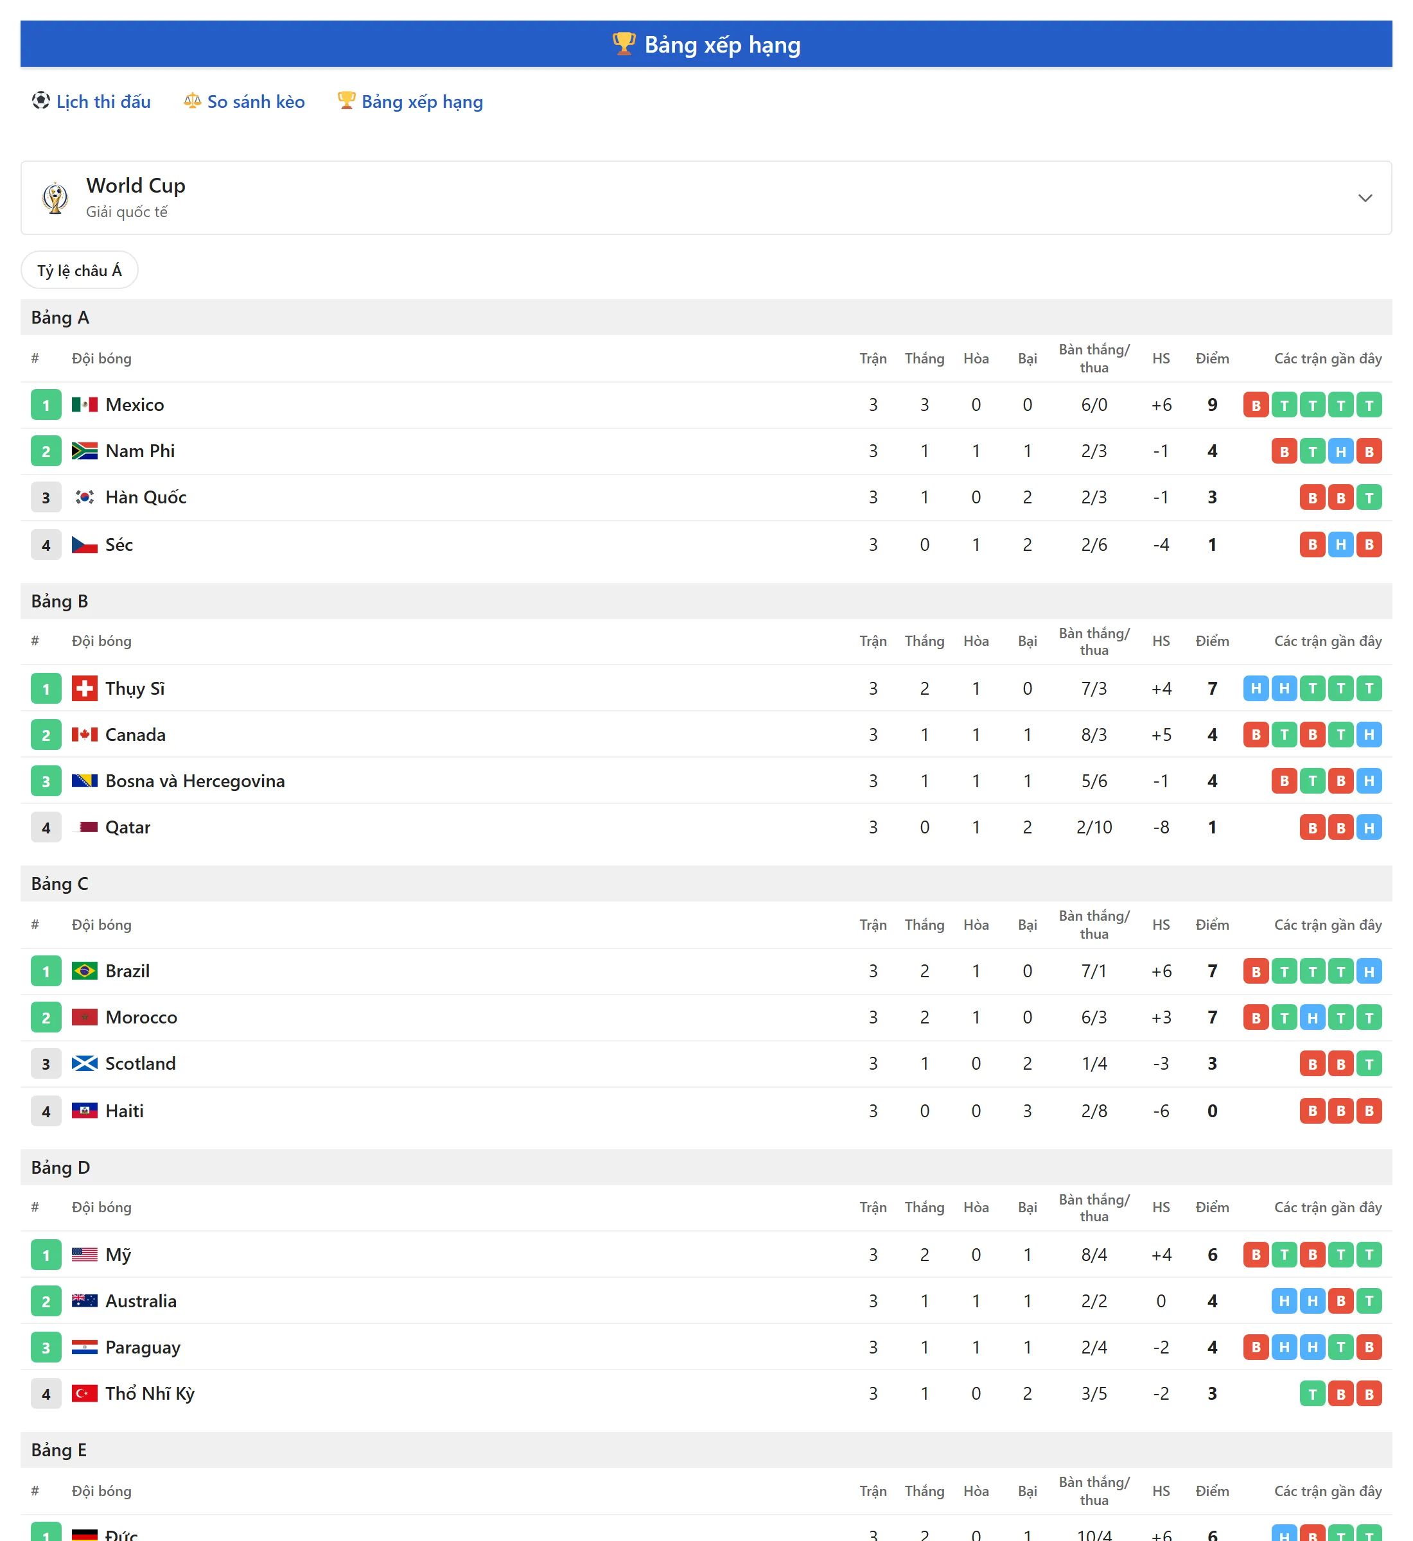Click the Thụy Sĩ flag icon

85,689
